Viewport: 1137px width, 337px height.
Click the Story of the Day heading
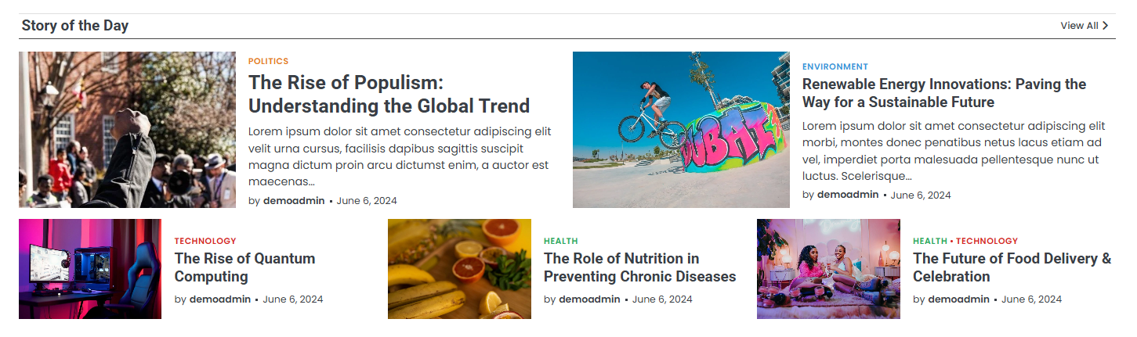75,25
